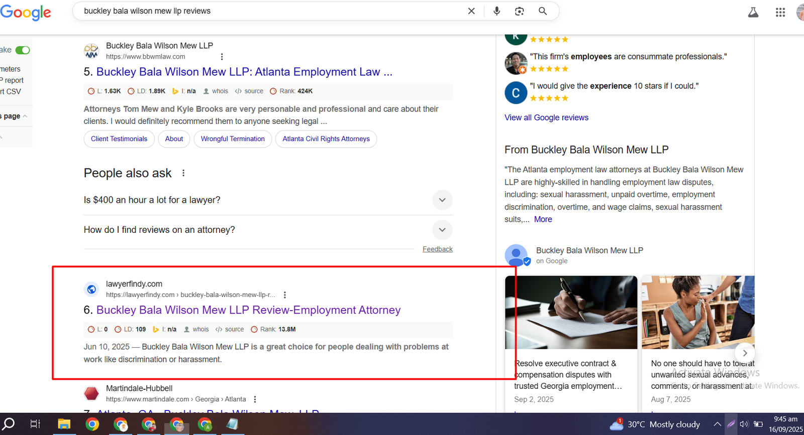Viewport: 804px width, 435px height.
Task: Open the contract signing post image
Action: coord(571,312)
